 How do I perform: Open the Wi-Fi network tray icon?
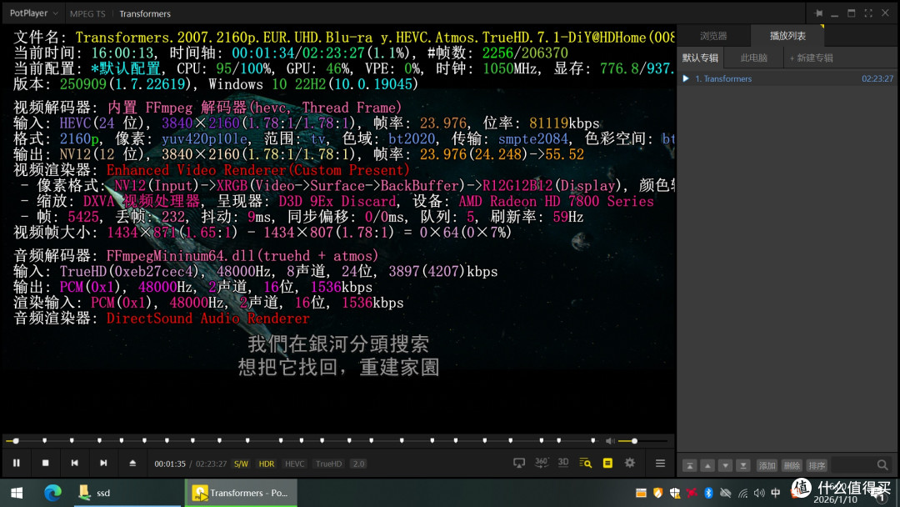click(x=742, y=493)
